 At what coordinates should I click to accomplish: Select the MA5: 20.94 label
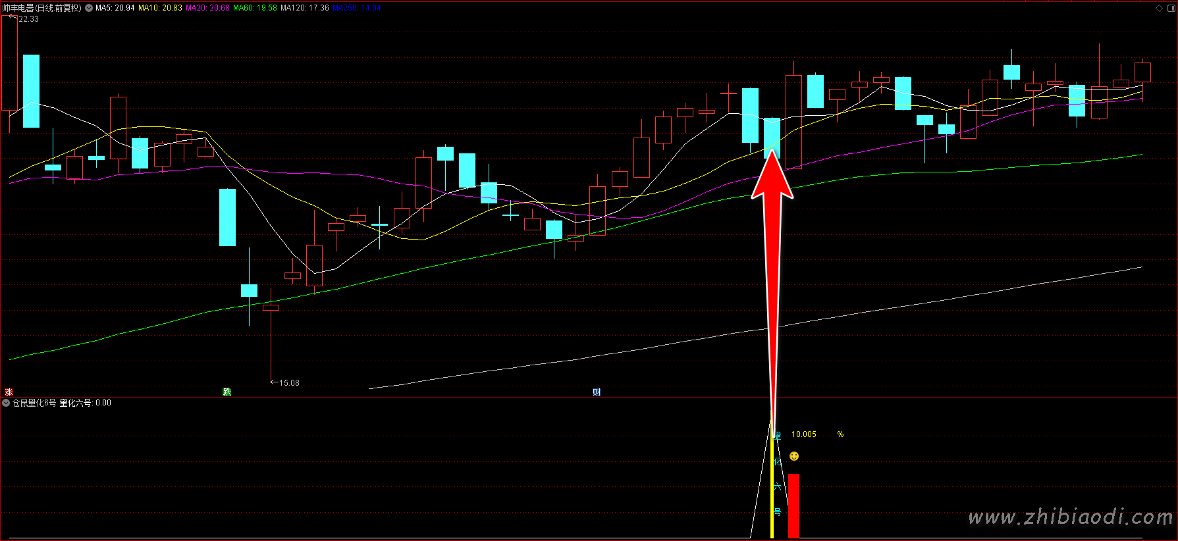coord(115,8)
